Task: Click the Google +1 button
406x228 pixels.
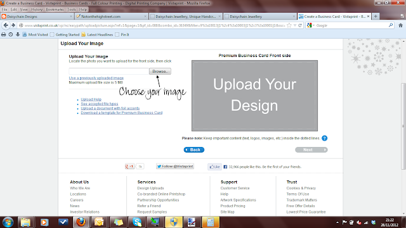Action: [x=129, y=167]
